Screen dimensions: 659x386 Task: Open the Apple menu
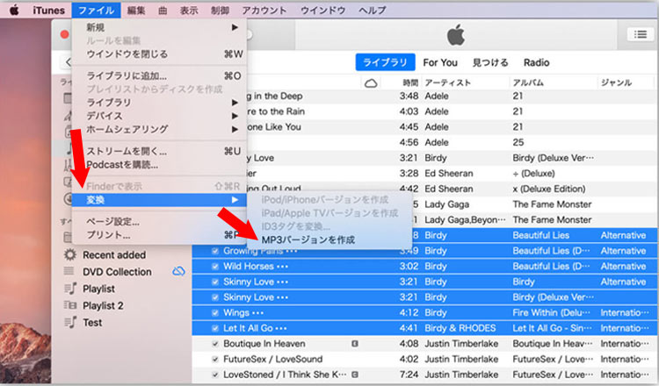point(15,10)
